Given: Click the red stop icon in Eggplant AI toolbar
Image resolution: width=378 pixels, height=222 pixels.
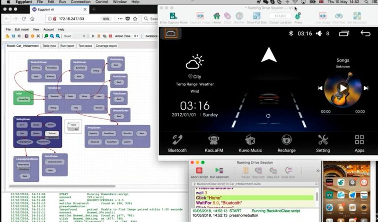Looking at the screenshot, I should click(110, 36).
